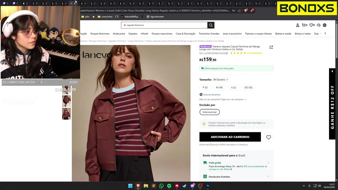Viewport: 338px width, 190px height.
Task: Open Sapatos category
Action: pos(133,34)
